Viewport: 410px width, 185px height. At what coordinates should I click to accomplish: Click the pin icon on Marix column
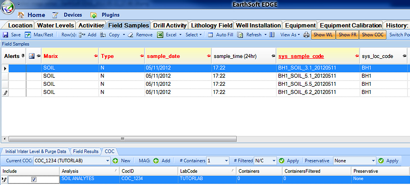point(96,56)
